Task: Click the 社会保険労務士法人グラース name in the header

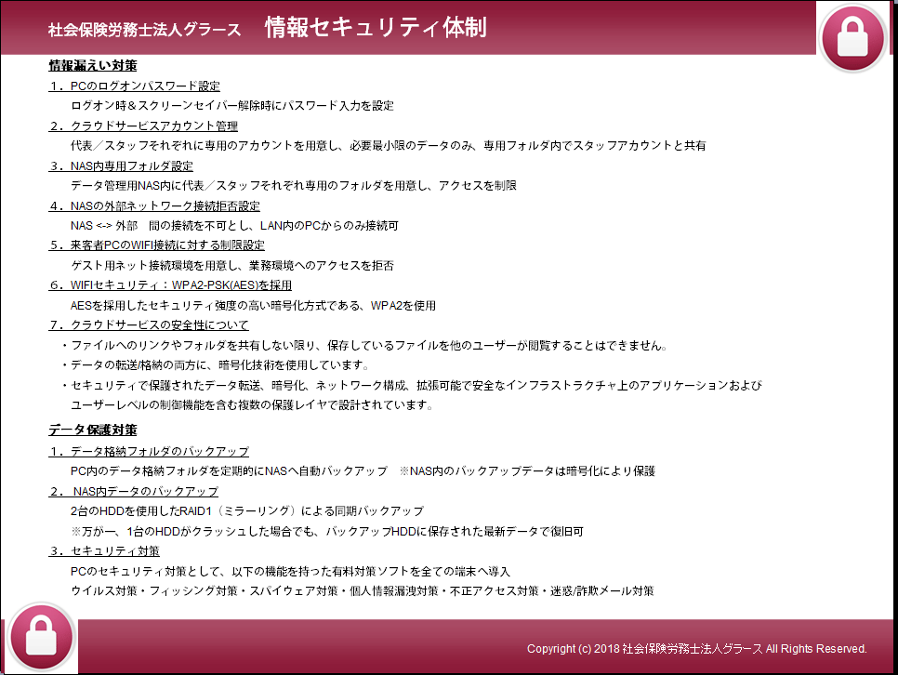Action: click(144, 30)
